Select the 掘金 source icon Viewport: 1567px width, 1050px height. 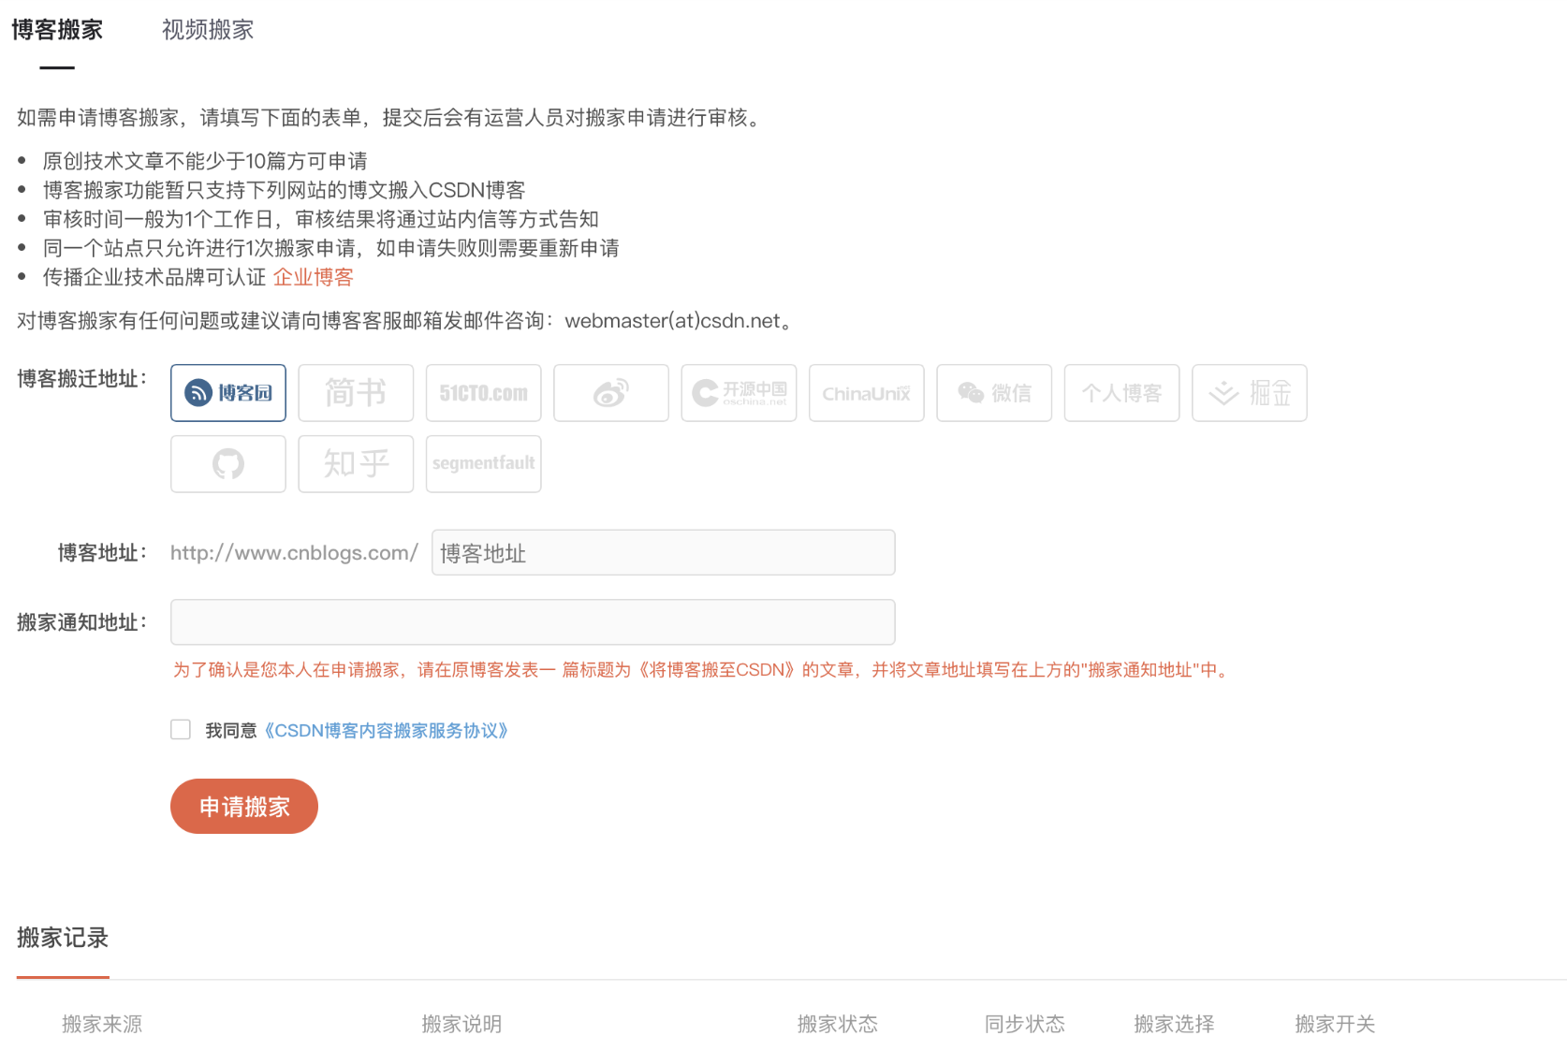click(x=1249, y=393)
